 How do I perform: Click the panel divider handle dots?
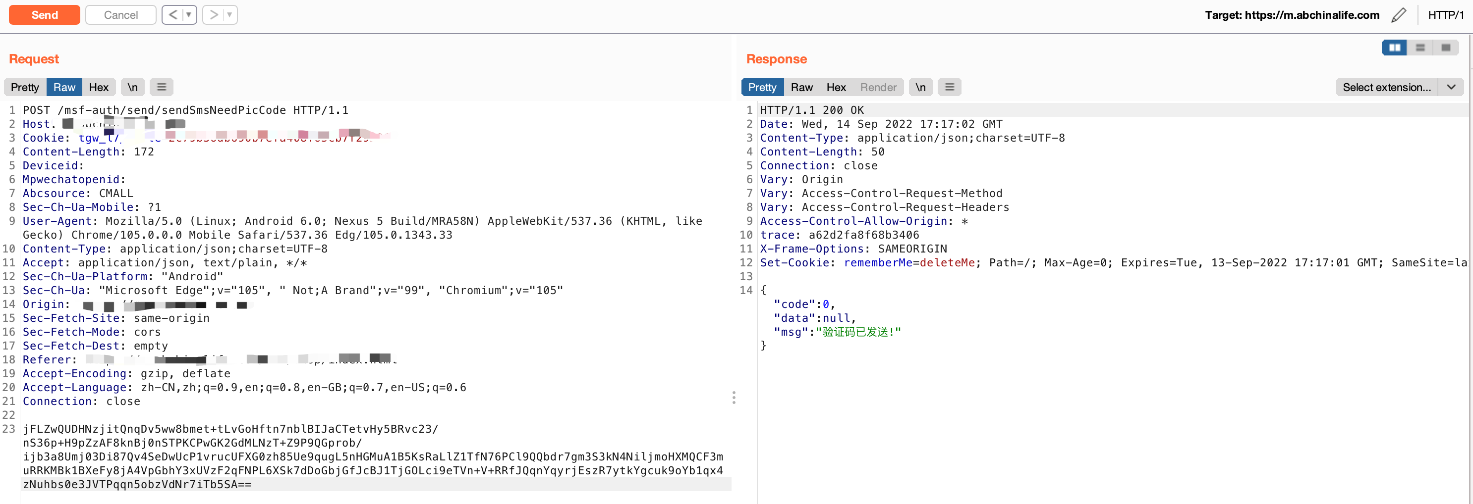(734, 398)
